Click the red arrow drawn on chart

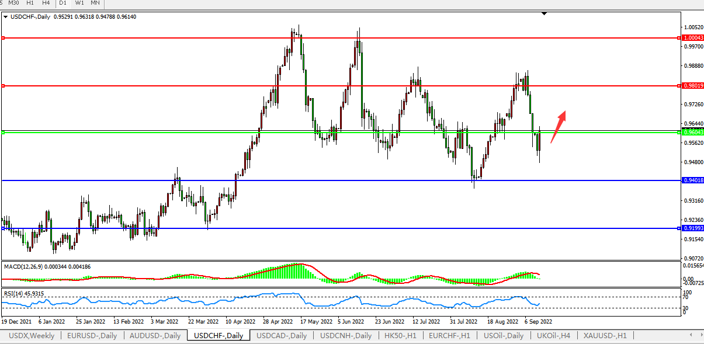(559, 126)
